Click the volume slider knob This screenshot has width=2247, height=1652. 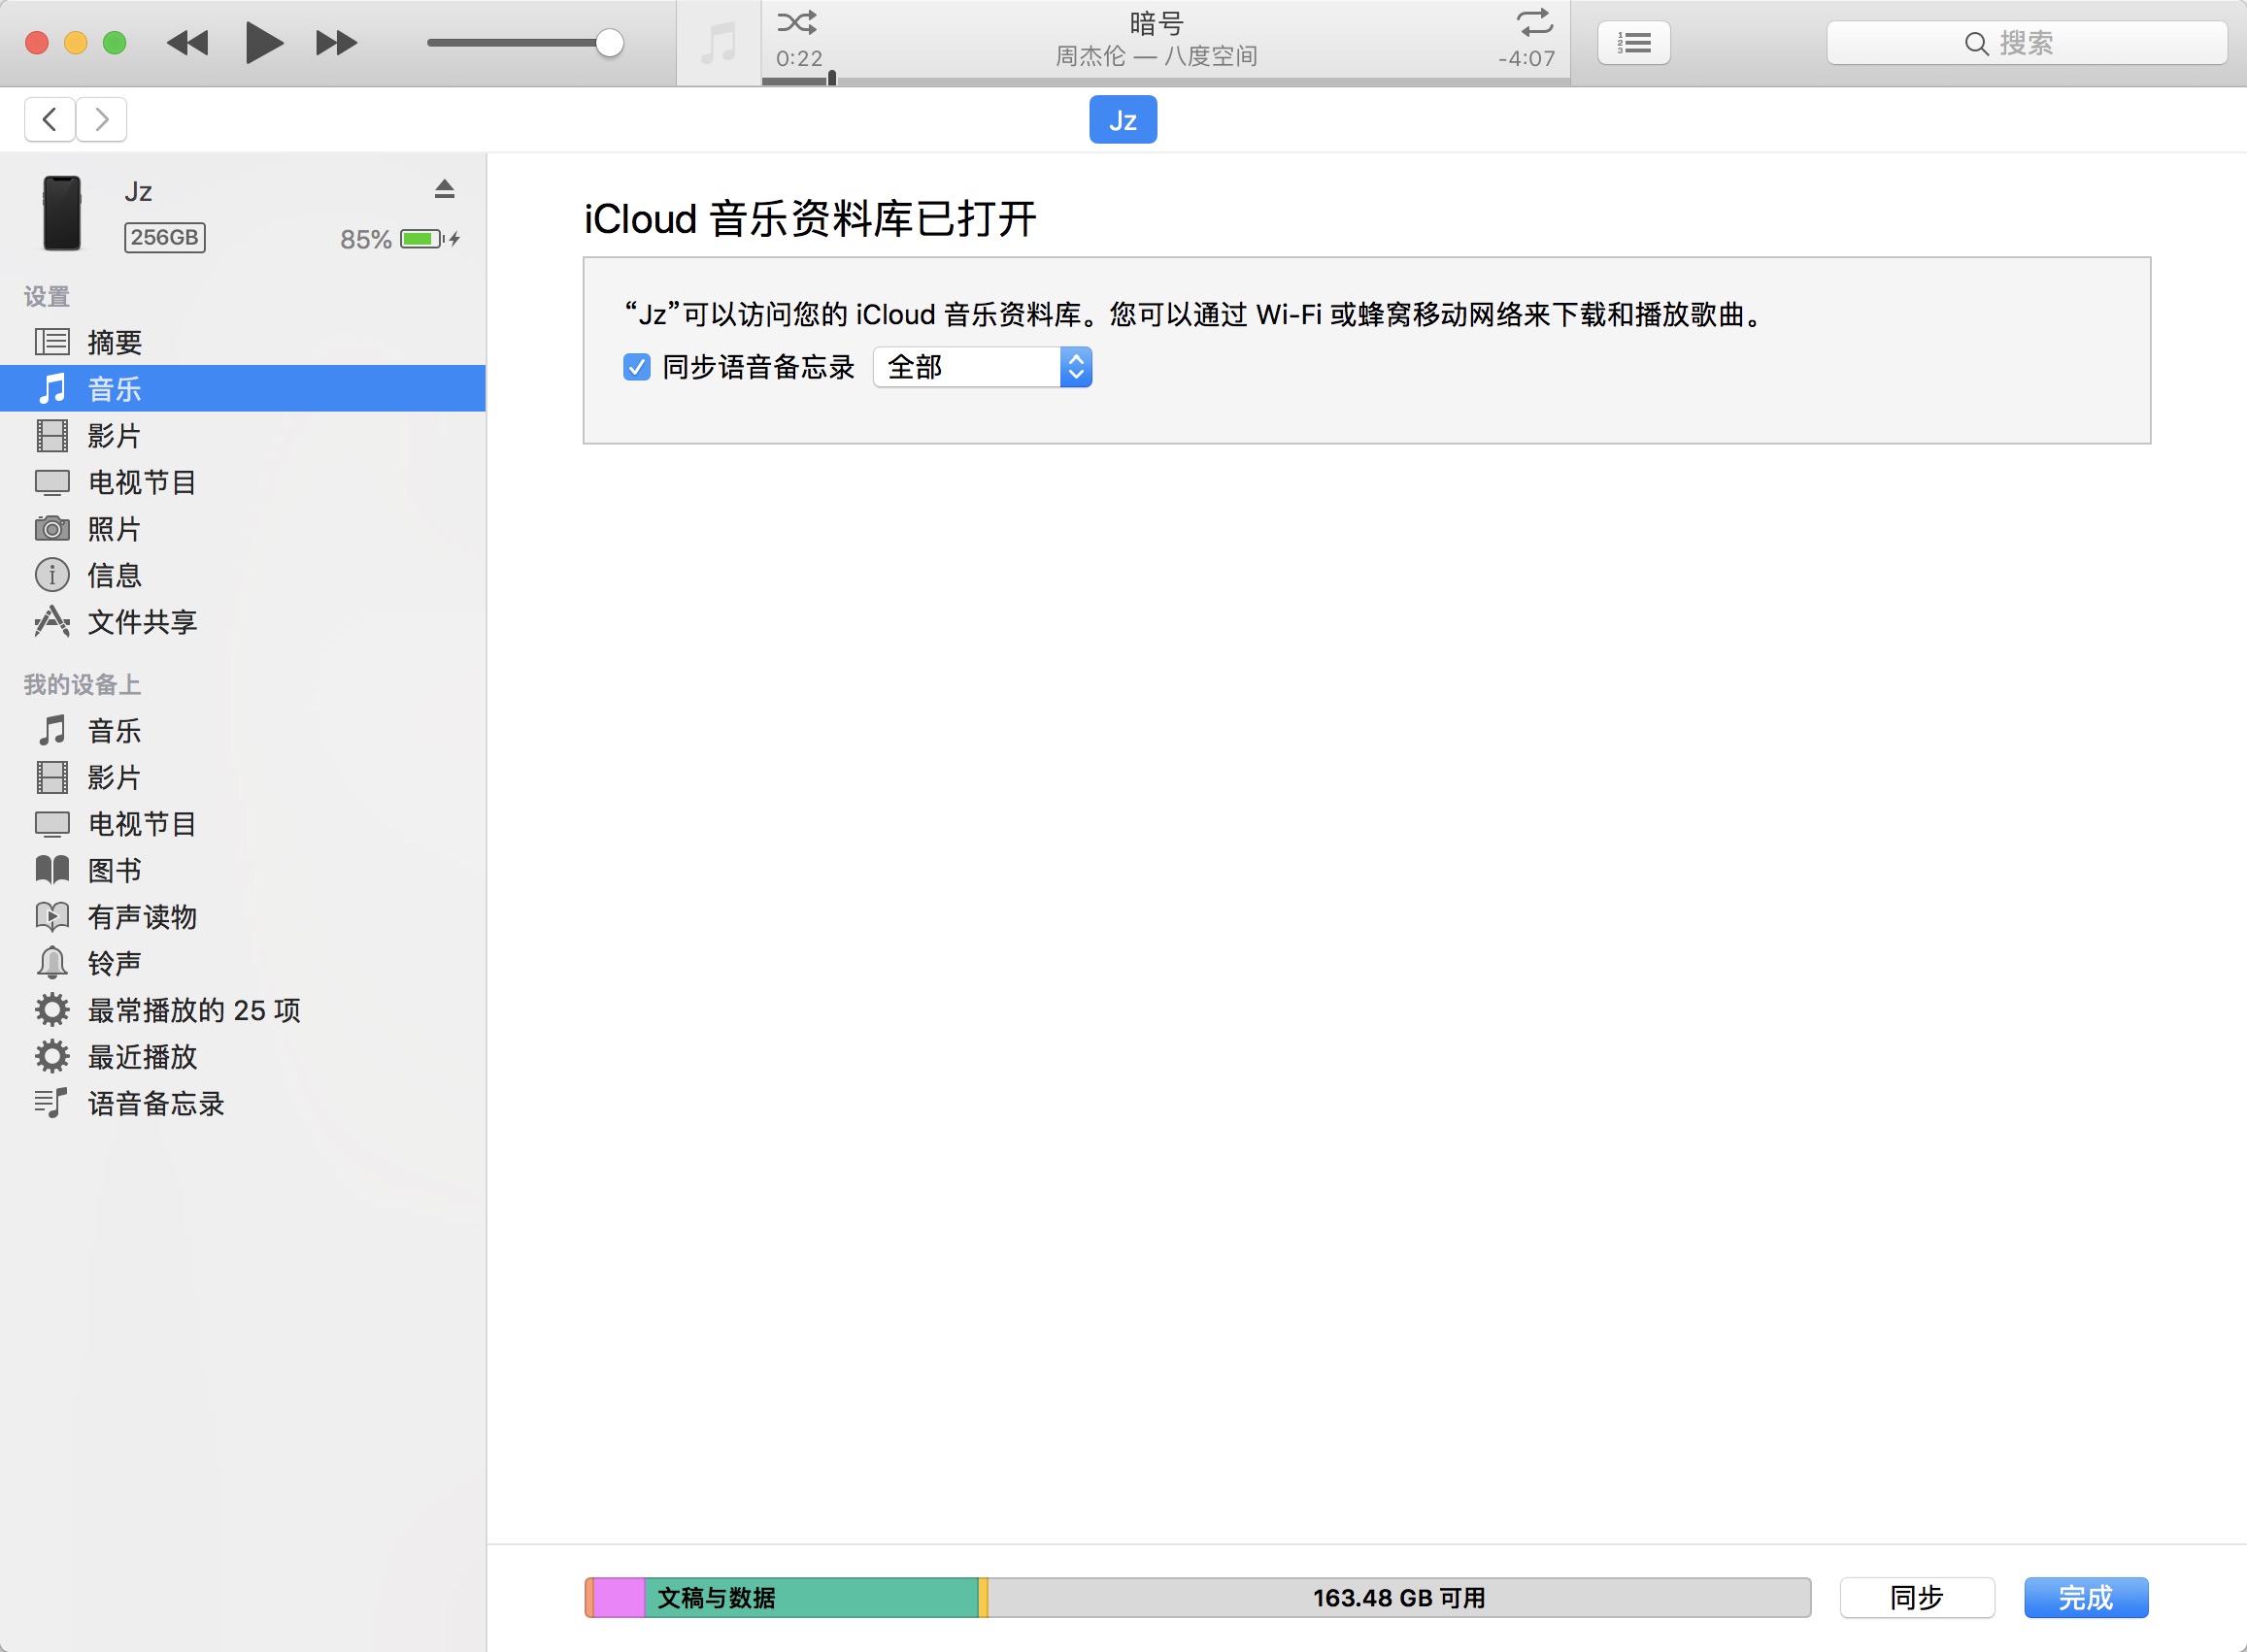tap(608, 43)
